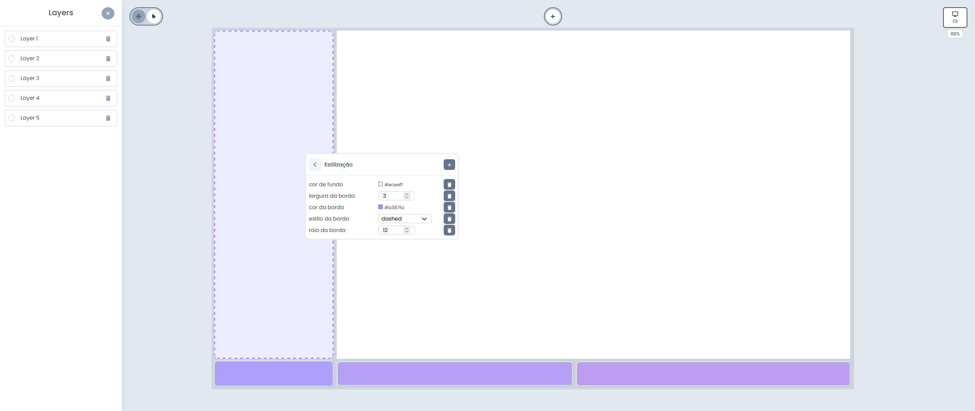Remove the cor da borda property

449,207
